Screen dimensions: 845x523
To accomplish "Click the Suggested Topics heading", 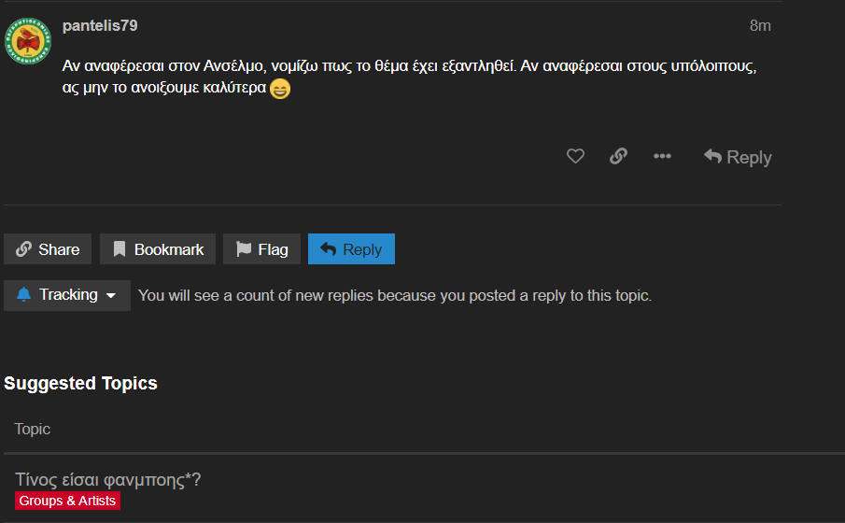I will 80,383.
